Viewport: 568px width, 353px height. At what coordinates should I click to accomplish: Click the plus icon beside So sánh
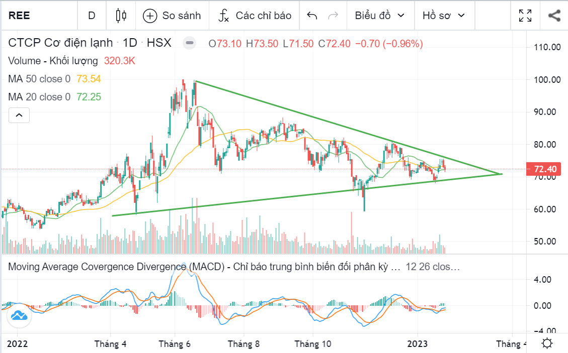[149, 16]
